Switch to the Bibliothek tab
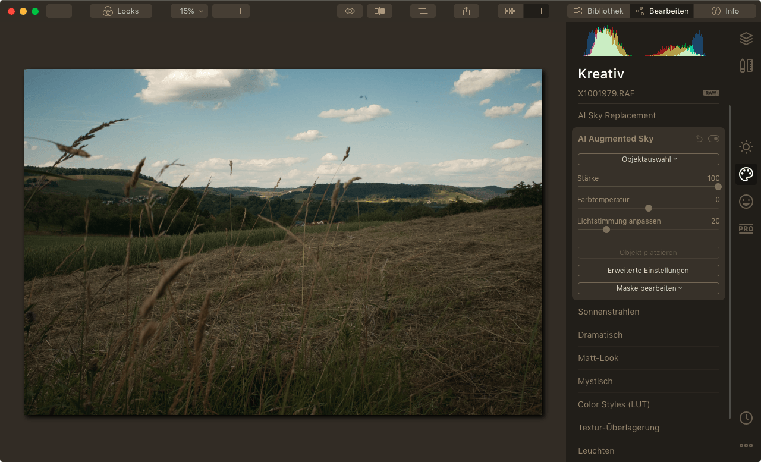The height and width of the screenshot is (462, 761). point(598,11)
